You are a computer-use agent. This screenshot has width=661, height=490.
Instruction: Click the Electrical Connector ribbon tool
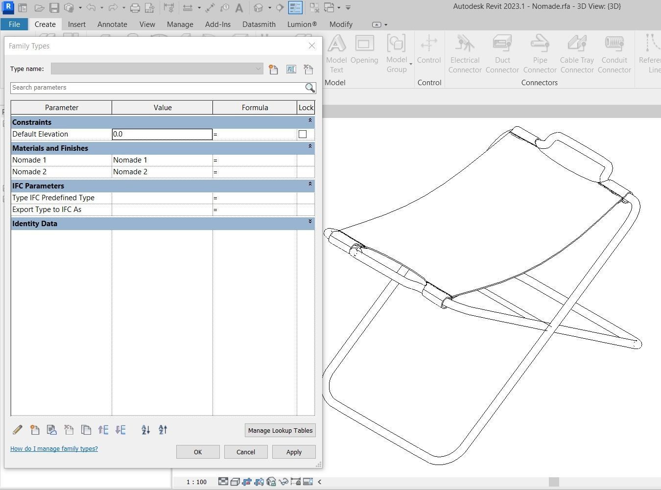(x=465, y=54)
